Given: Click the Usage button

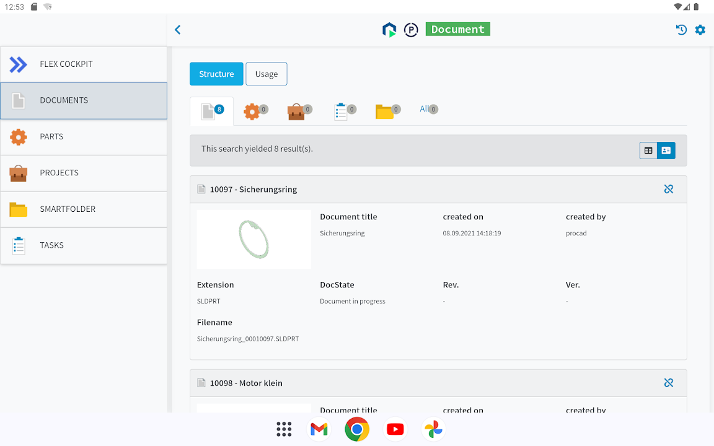Looking at the screenshot, I should pos(267,74).
